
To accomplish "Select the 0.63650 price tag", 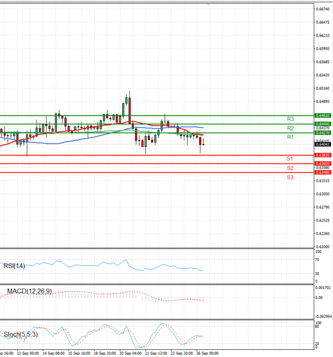I will pyautogui.click(x=323, y=164).
